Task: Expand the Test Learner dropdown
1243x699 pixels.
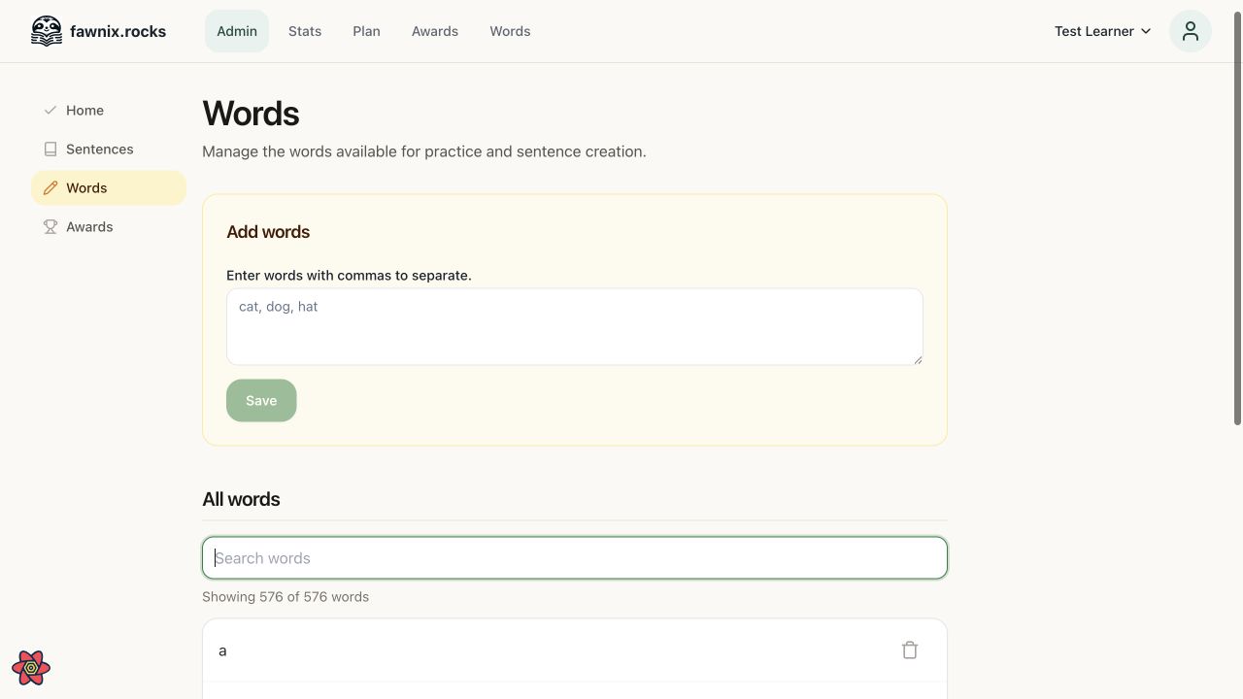Action: click(x=1103, y=31)
